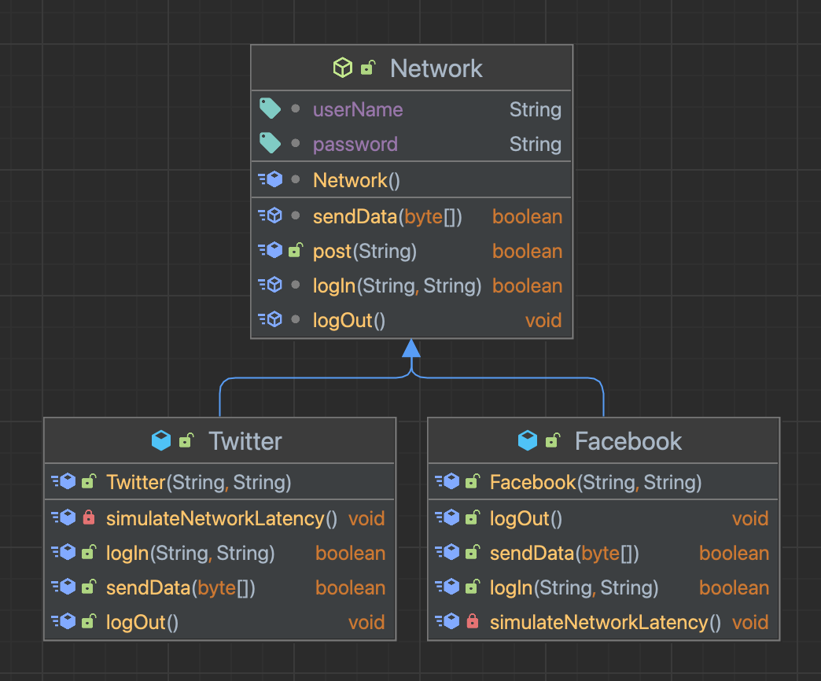
Task: Click the public lock icon beside post(String)
Action: pos(296,250)
